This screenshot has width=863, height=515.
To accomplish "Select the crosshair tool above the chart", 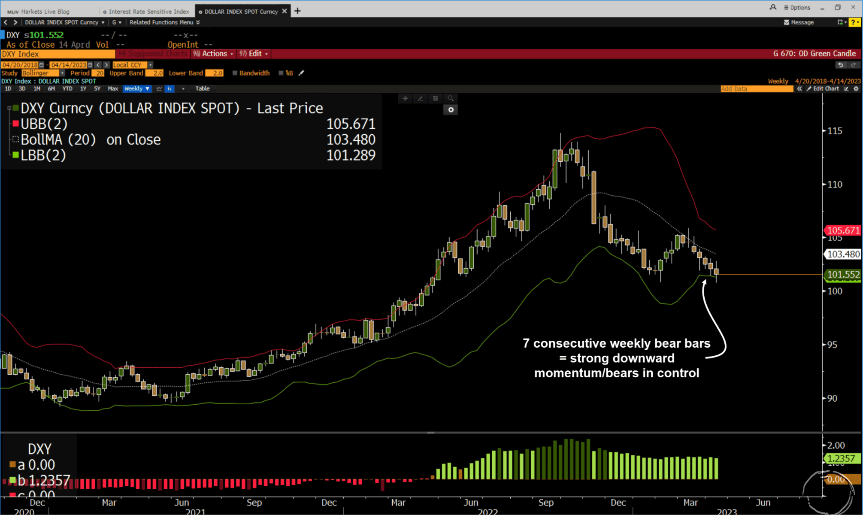I will [405, 99].
